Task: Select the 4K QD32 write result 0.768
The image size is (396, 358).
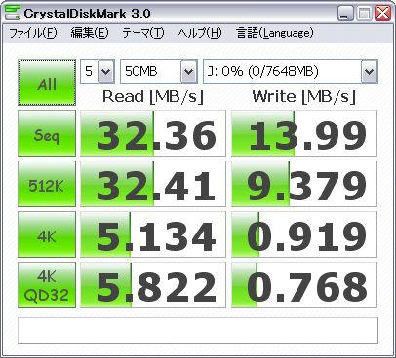Action: (304, 285)
